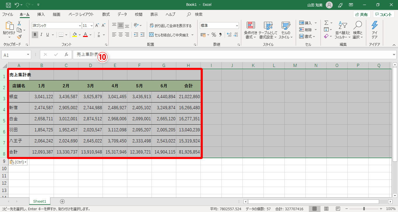Toggle bottom vertical alignment
Viewport: 398px width, 212px height.
(127, 26)
